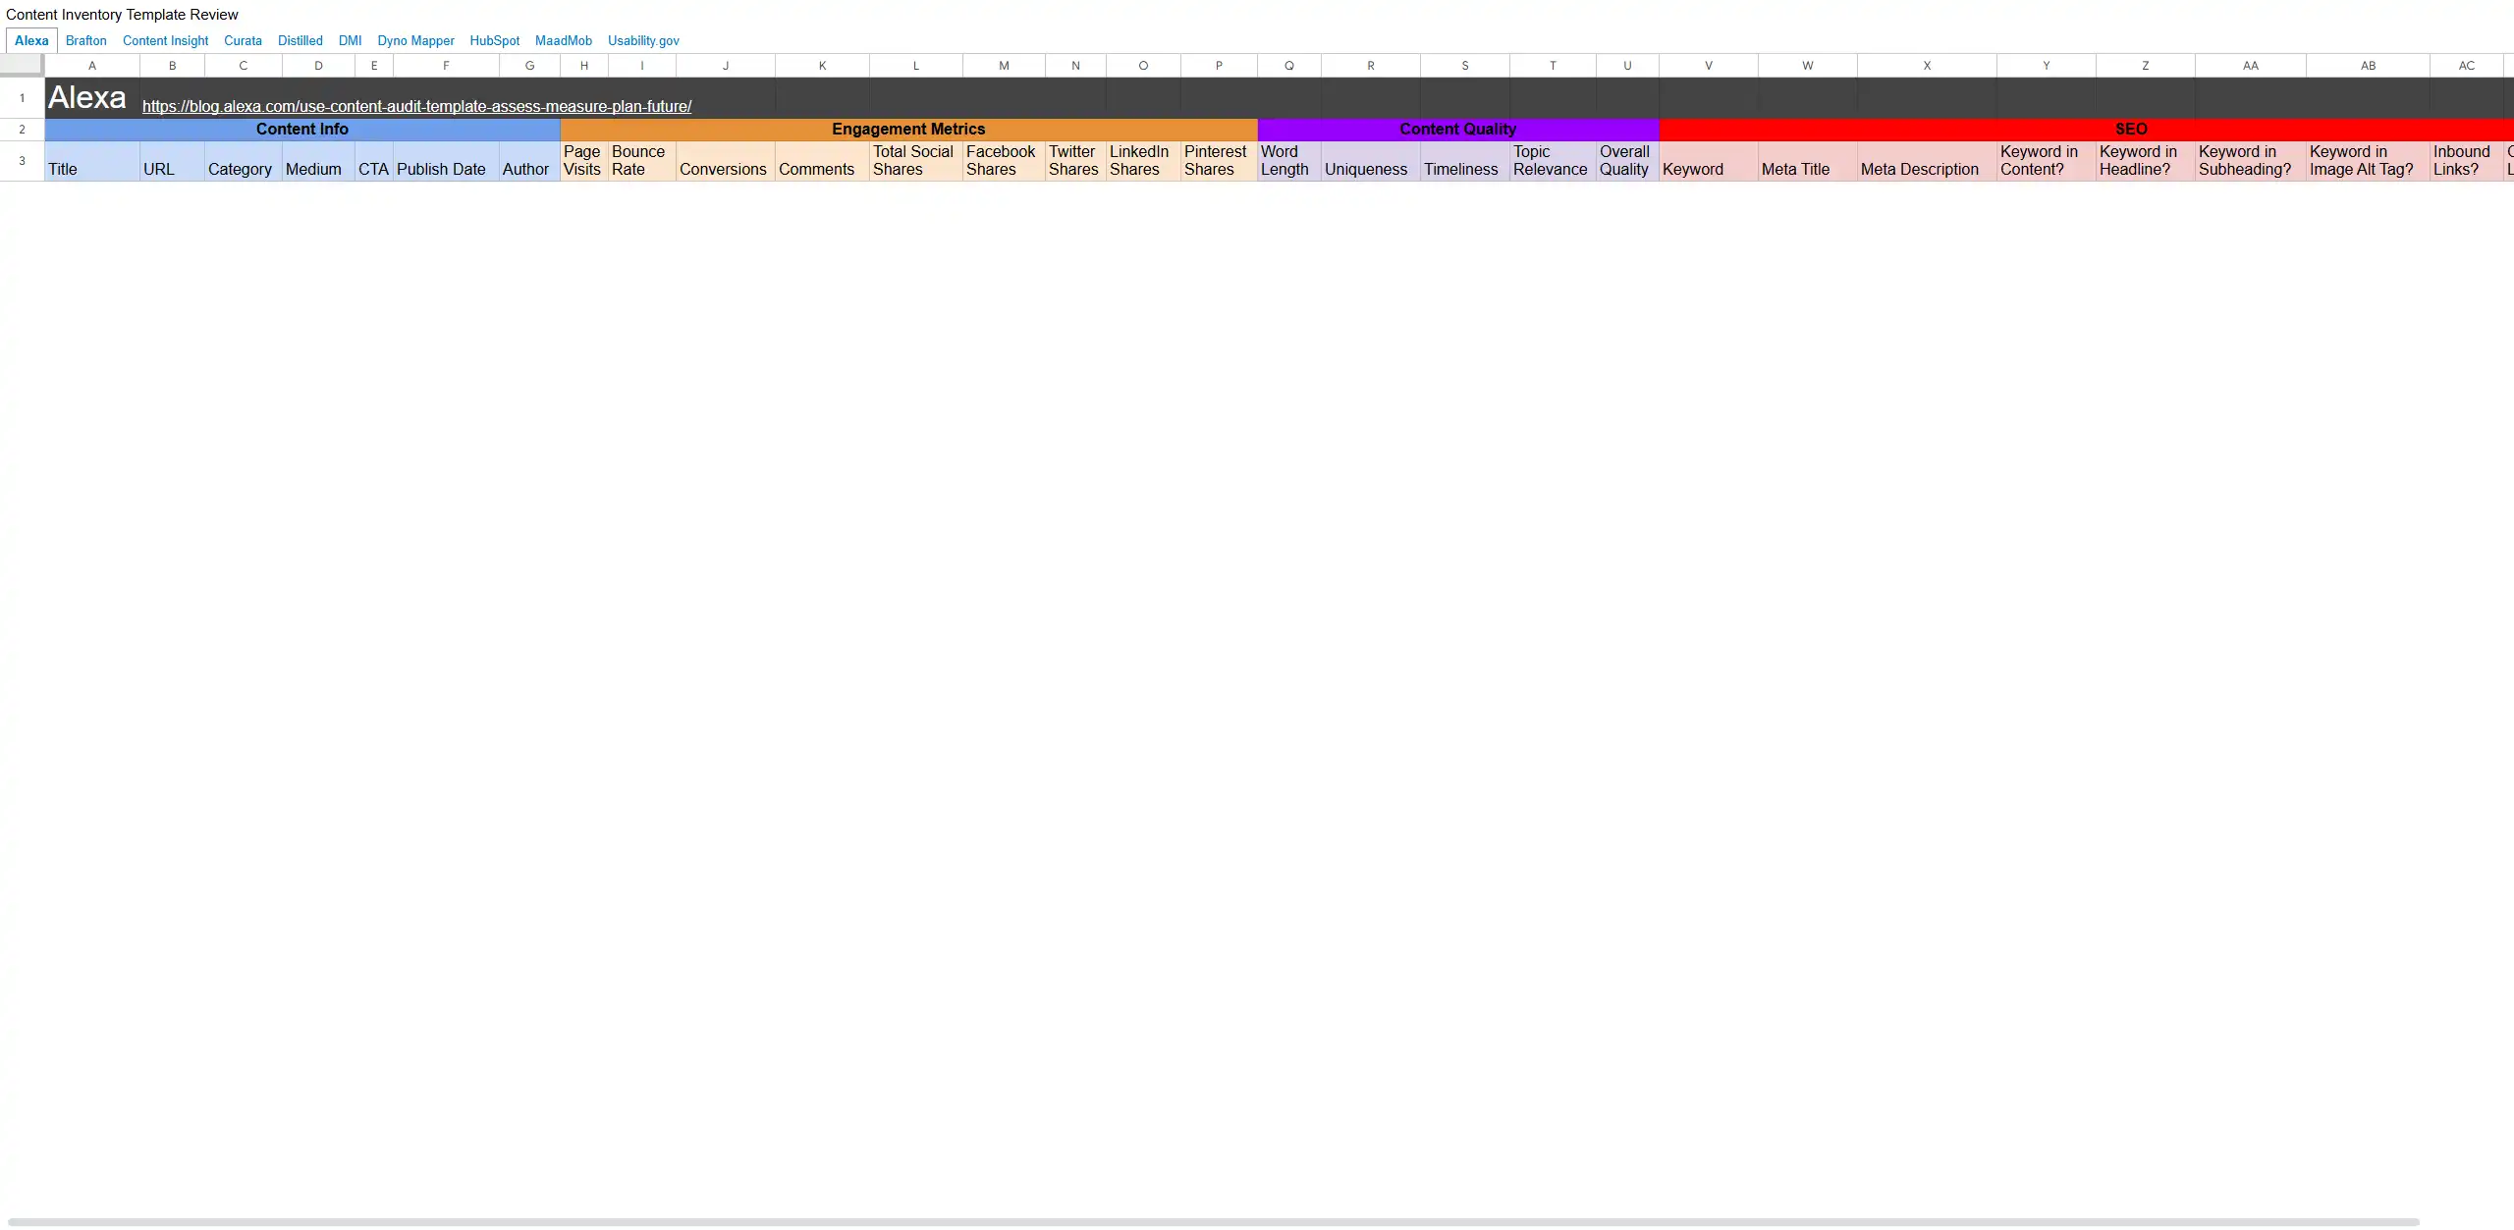Viewport: 2514px width, 1230px height.
Task: Click row number 2 header
Action: (x=22, y=130)
